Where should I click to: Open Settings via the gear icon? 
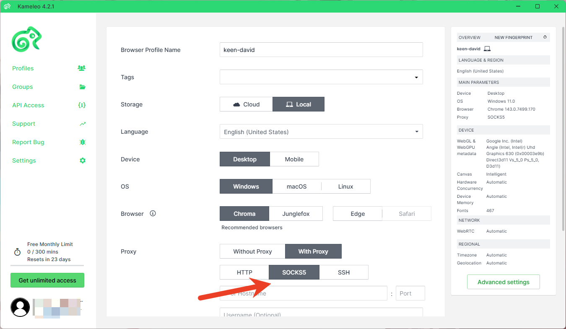point(83,161)
